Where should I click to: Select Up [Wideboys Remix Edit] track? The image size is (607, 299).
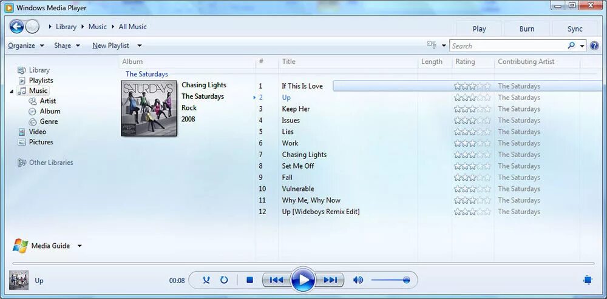coord(320,212)
